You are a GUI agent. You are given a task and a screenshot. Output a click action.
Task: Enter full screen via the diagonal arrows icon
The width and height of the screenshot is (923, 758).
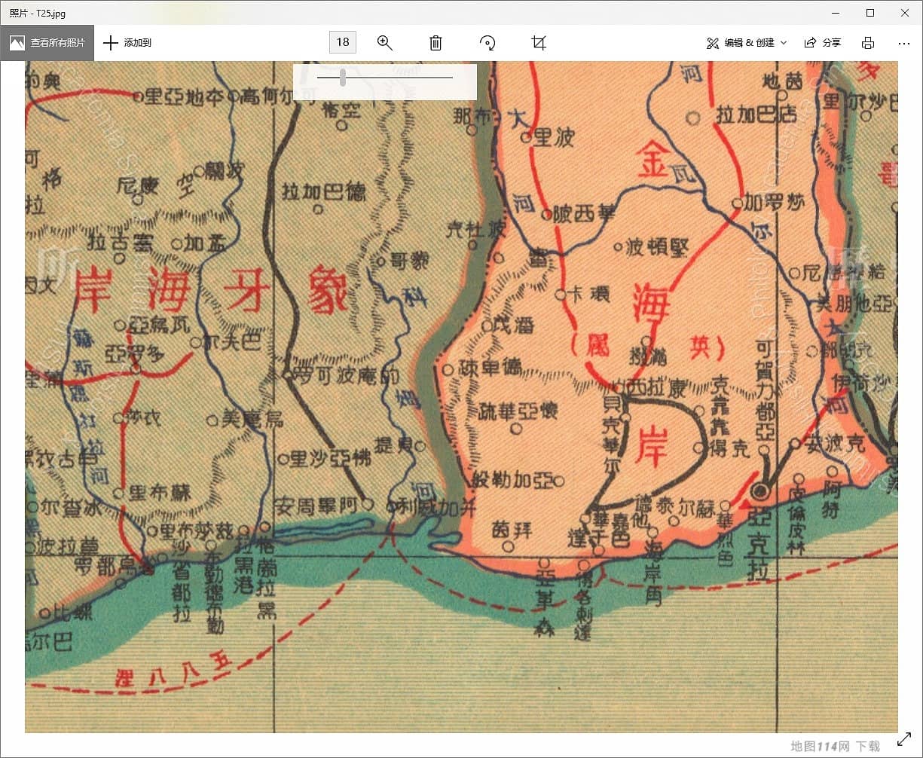point(904,740)
